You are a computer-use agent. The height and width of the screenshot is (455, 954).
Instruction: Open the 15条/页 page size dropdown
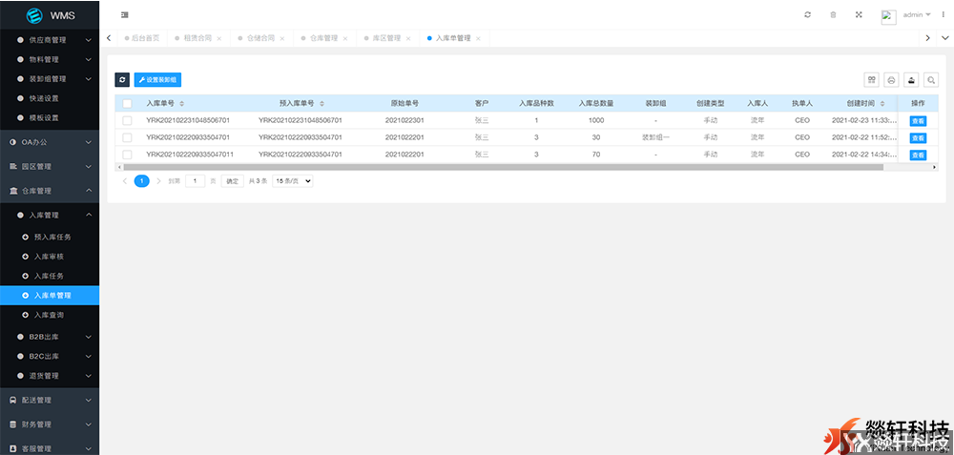293,180
